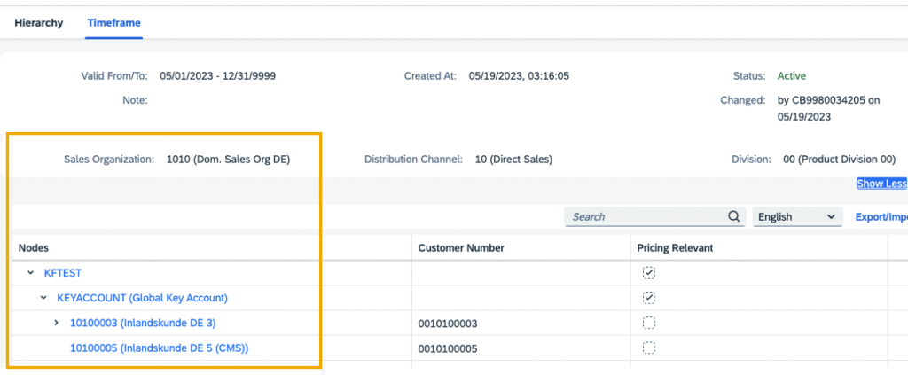
Task: Collapse the KFTEST node
Action: point(31,272)
